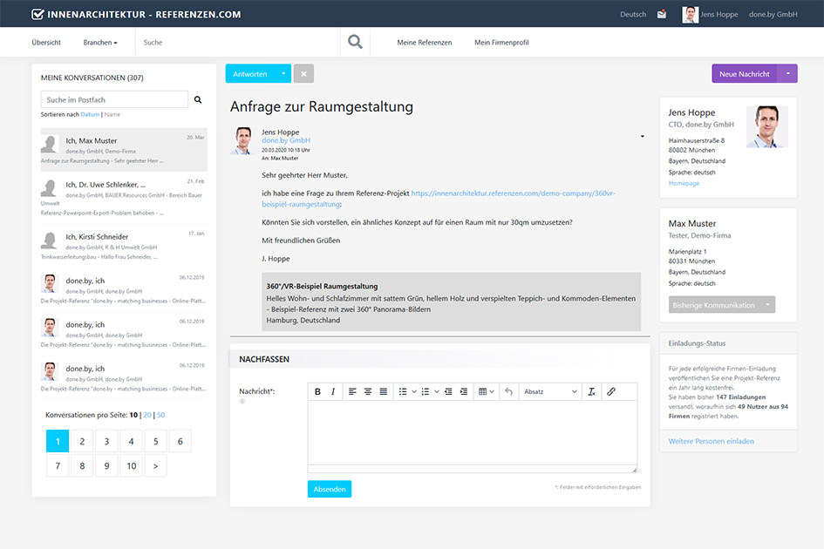Expand the Antworten split-button arrow
The height and width of the screenshot is (549, 824).
pos(283,74)
